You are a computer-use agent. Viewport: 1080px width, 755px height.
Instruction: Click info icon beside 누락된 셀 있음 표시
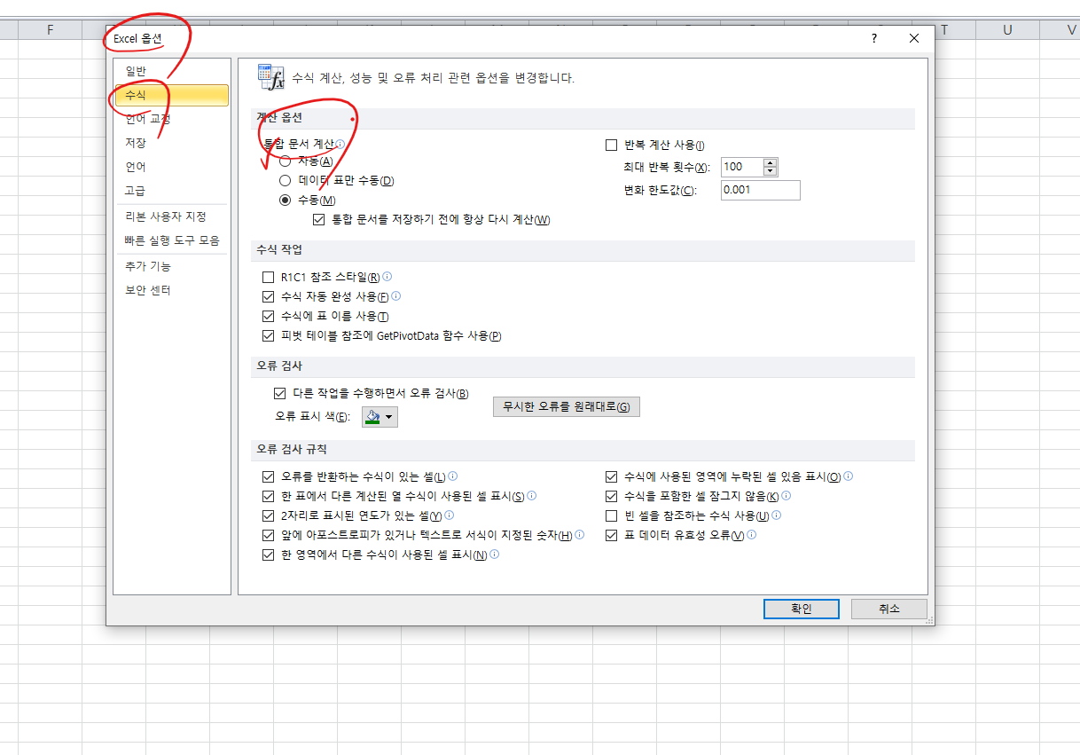(848, 476)
